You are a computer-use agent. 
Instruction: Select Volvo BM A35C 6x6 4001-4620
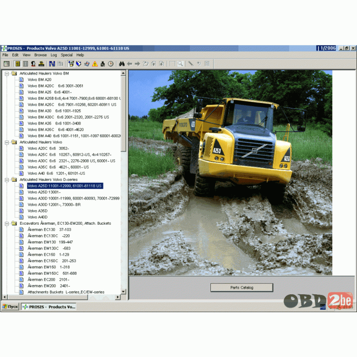pyautogui.click(x=55, y=130)
